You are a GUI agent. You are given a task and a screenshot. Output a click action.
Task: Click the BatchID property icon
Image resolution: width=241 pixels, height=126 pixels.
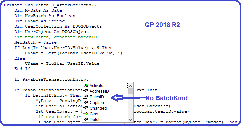point(85,97)
